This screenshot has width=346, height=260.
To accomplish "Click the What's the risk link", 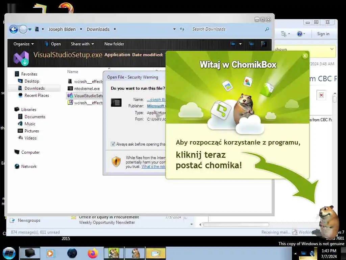I will click(x=153, y=167).
